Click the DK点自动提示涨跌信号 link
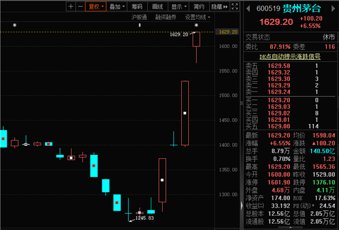Viewport: 339px width, 230px height. click(x=289, y=57)
